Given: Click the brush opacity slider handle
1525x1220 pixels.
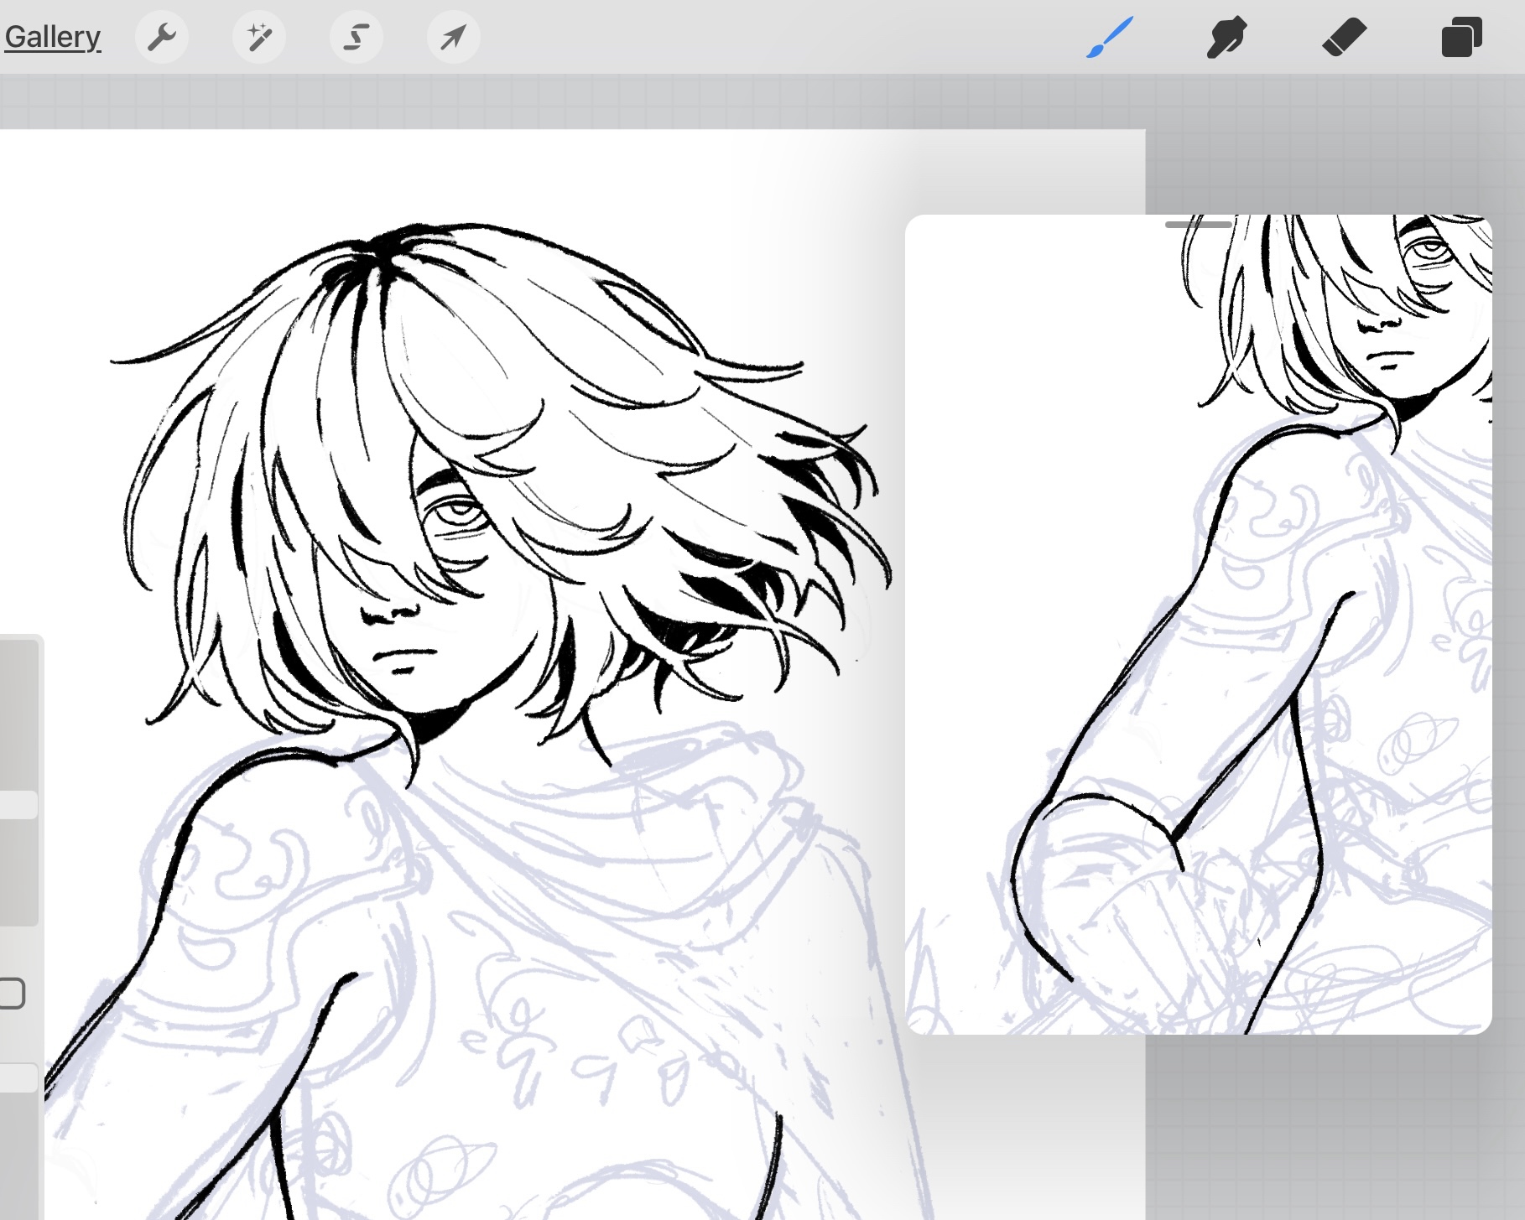Looking at the screenshot, I should pyautogui.click(x=18, y=1078).
